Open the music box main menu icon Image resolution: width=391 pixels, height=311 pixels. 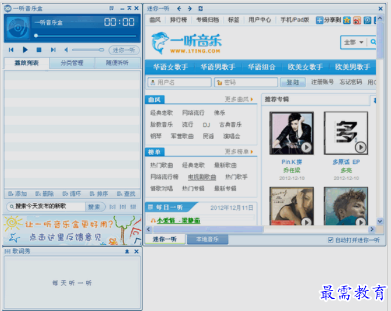point(112,9)
